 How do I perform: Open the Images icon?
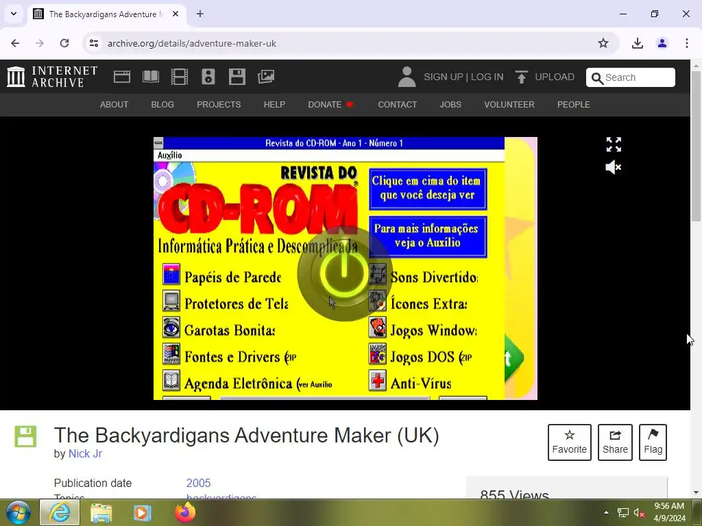[x=266, y=77]
